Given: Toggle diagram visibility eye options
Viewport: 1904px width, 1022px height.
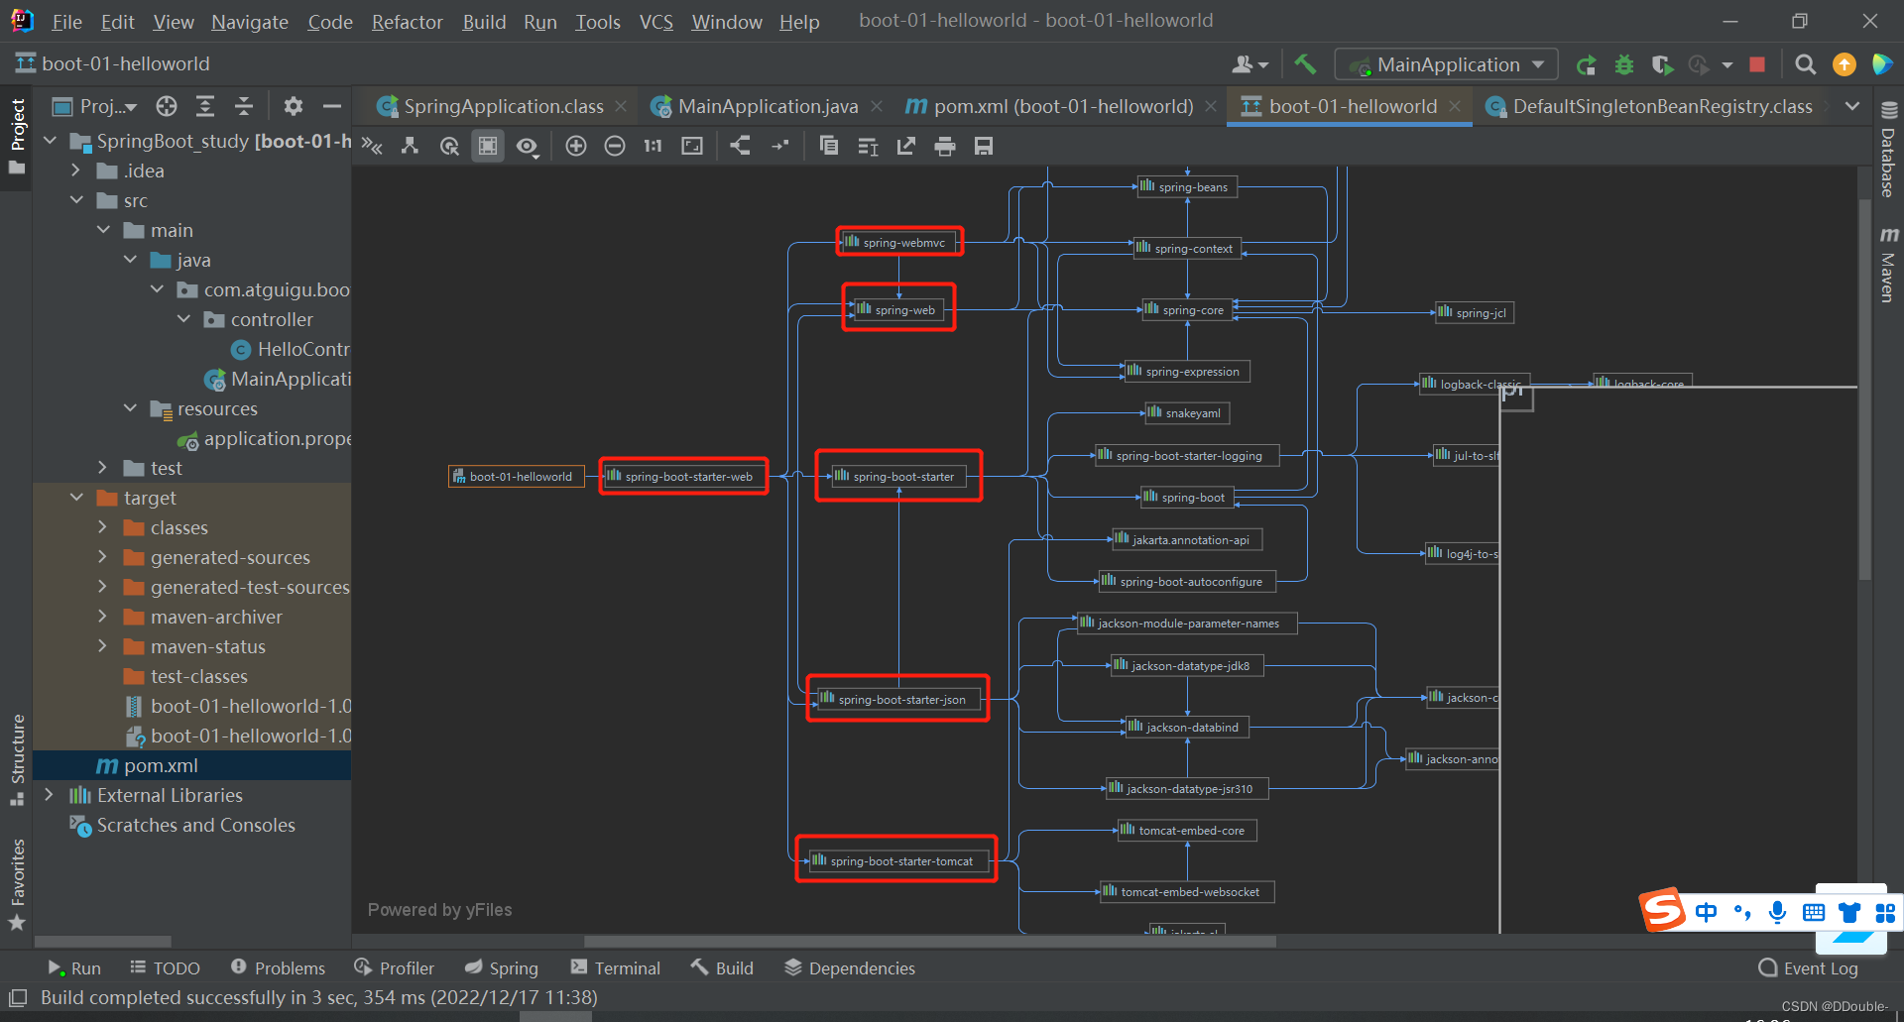Looking at the screenshot, I should pos(528,147).
